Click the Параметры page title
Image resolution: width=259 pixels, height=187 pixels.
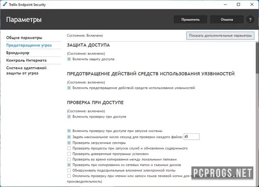point(24,20)
